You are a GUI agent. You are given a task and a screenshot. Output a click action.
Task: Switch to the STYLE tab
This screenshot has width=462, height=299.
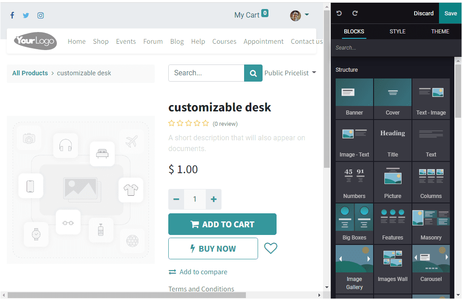point(397,32)
